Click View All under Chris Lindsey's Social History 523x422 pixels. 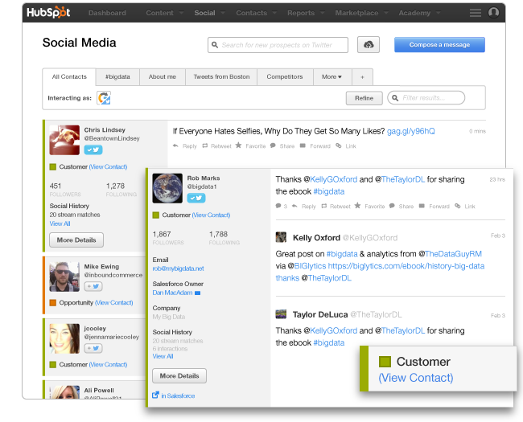(x=60, y=223)
